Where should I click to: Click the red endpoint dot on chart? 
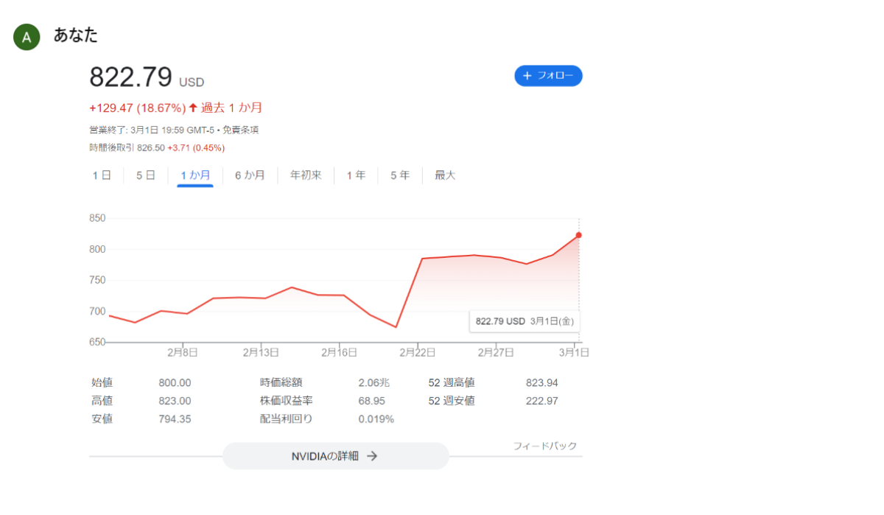coord(579,235)
